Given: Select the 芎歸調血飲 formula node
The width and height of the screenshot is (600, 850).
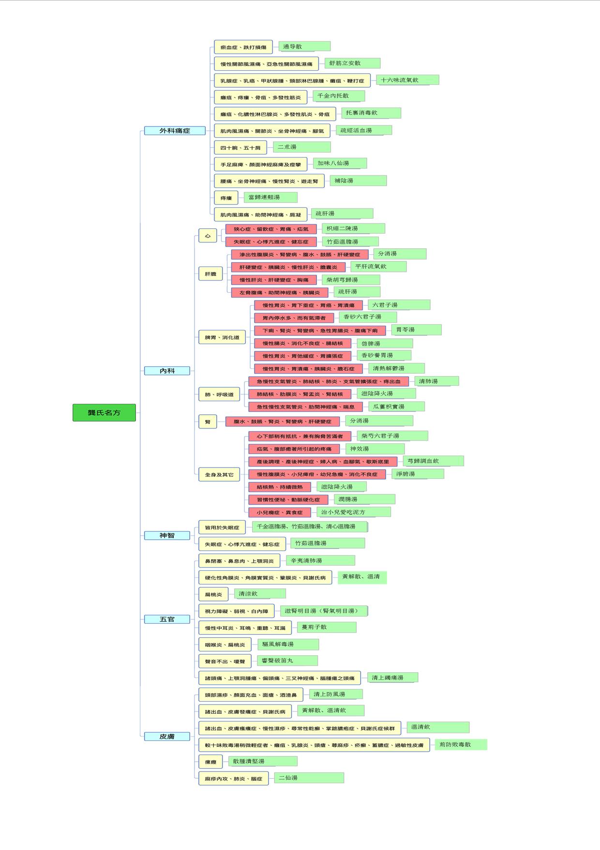Looking at the screenshot, I should (x=433, y=461).
